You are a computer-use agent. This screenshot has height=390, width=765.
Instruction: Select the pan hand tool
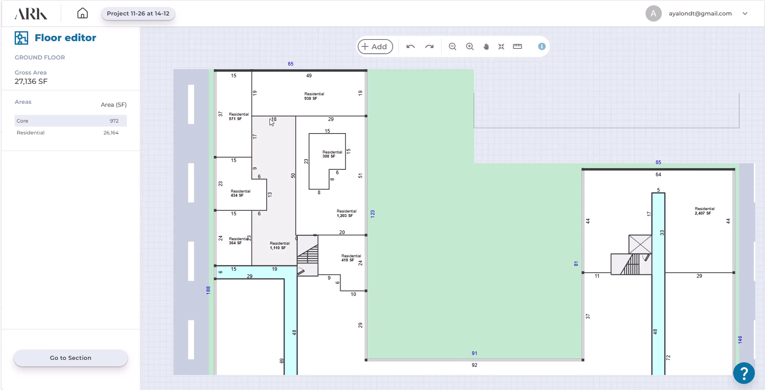[486, 46]
